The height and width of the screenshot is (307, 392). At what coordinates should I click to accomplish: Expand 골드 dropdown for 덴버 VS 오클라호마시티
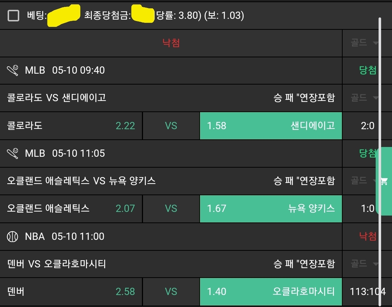pos(364,264)
